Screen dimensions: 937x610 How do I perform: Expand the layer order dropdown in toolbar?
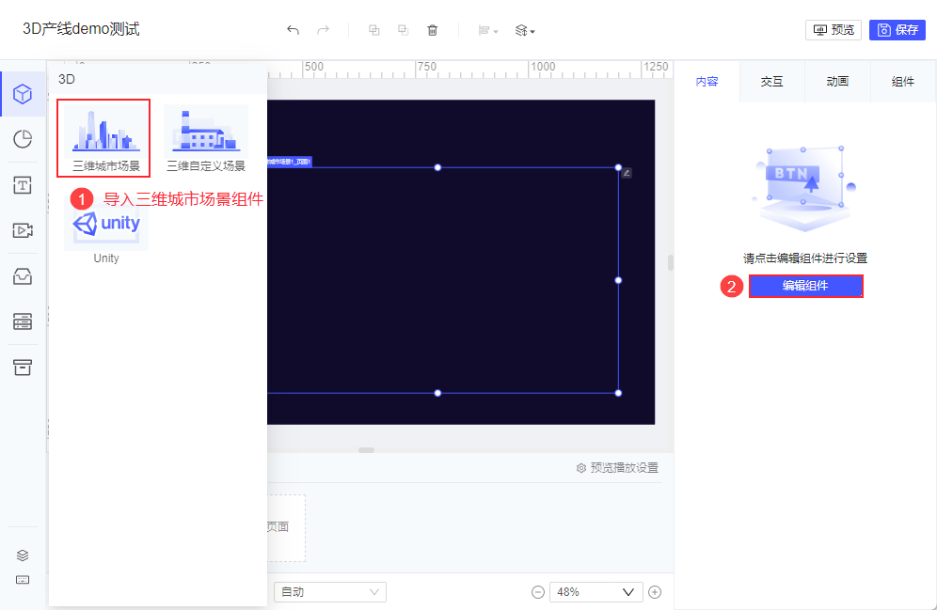[525, 30]
